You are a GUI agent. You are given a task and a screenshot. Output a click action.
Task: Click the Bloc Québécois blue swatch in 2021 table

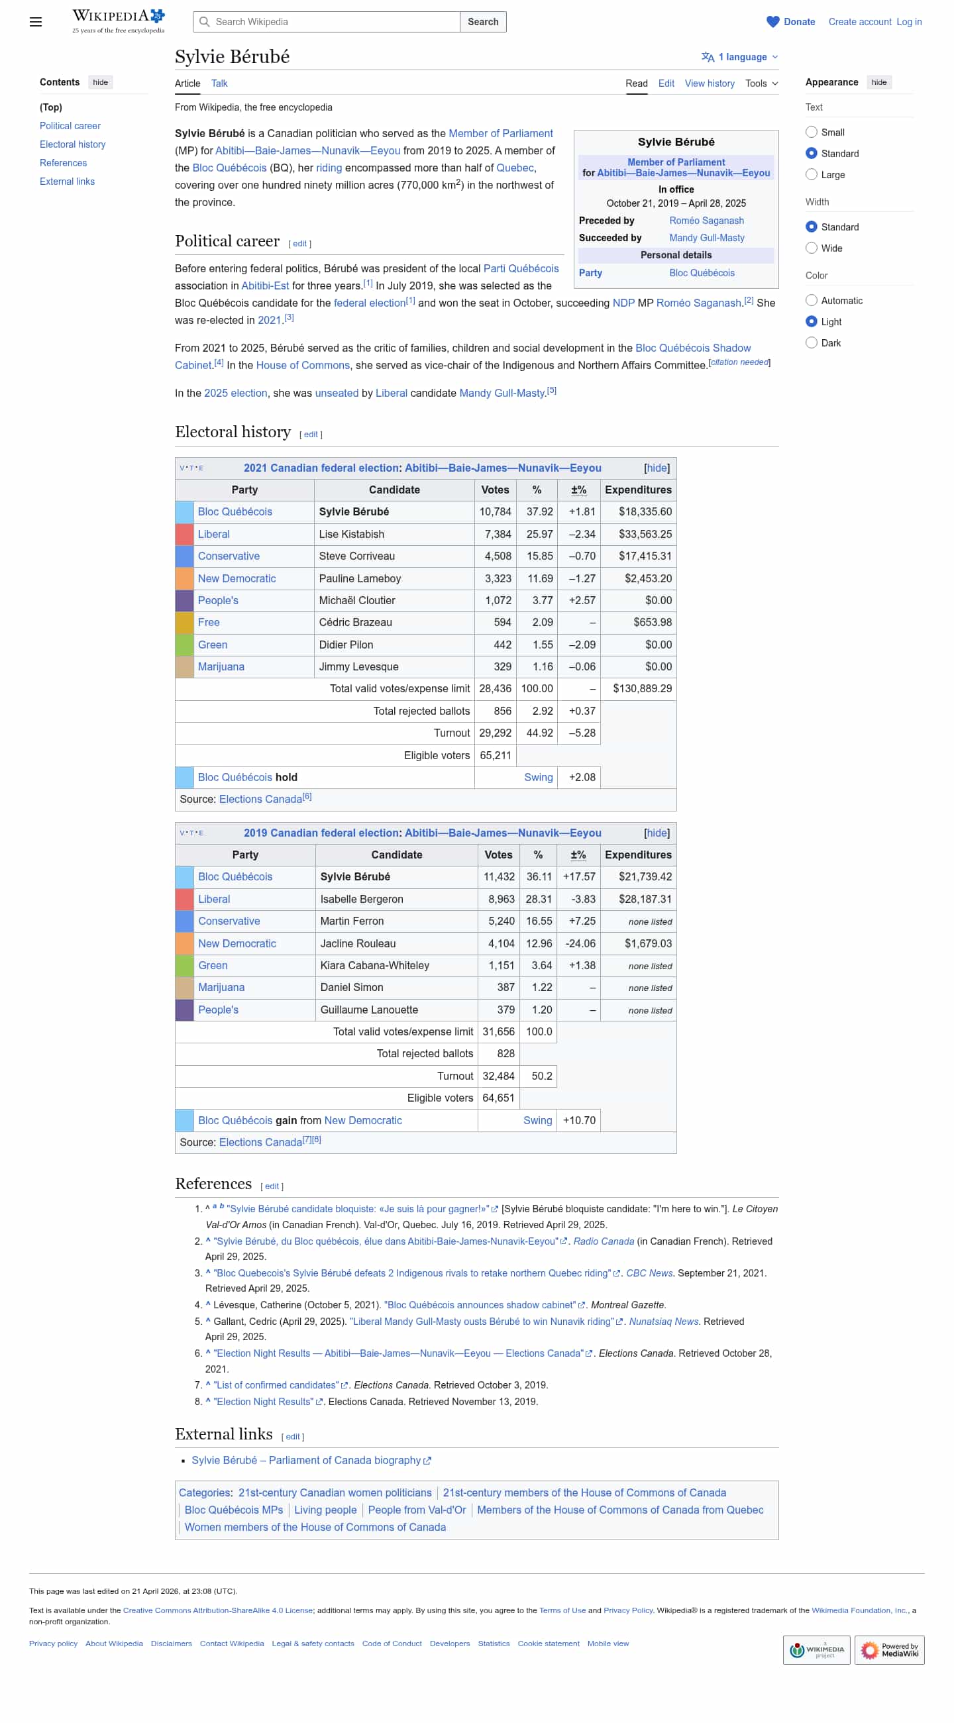pyautogui.click(x=184, y=512)
